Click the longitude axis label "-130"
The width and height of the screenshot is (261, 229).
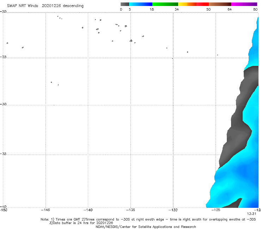(173, 210)
